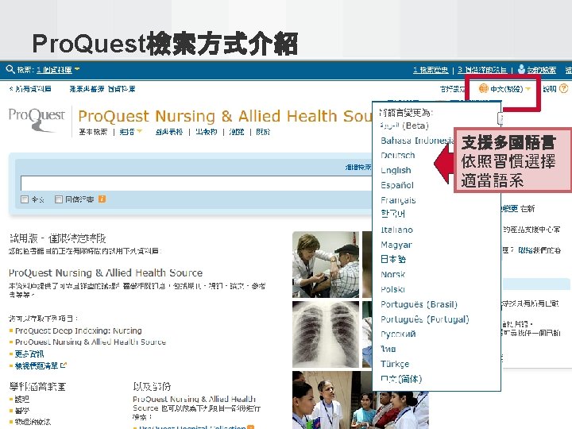Select Français language

[398, 200]
